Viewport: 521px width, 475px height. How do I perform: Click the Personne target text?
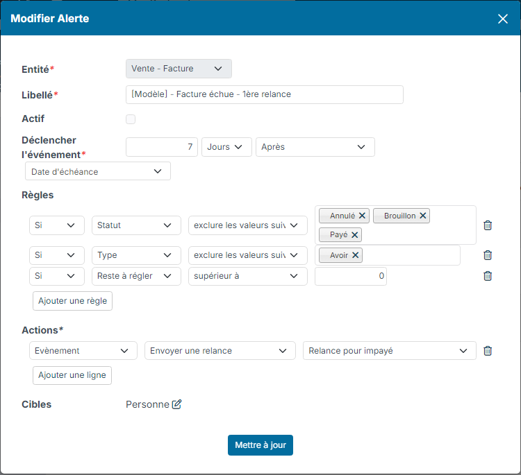tap(147, 404)
